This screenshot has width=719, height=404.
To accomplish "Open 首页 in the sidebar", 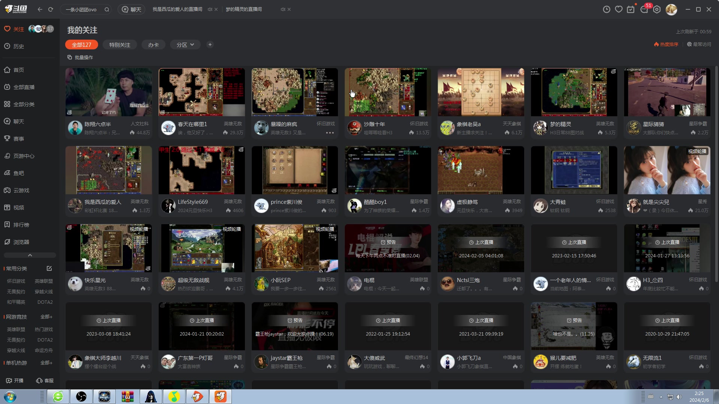I will point(19,70).
